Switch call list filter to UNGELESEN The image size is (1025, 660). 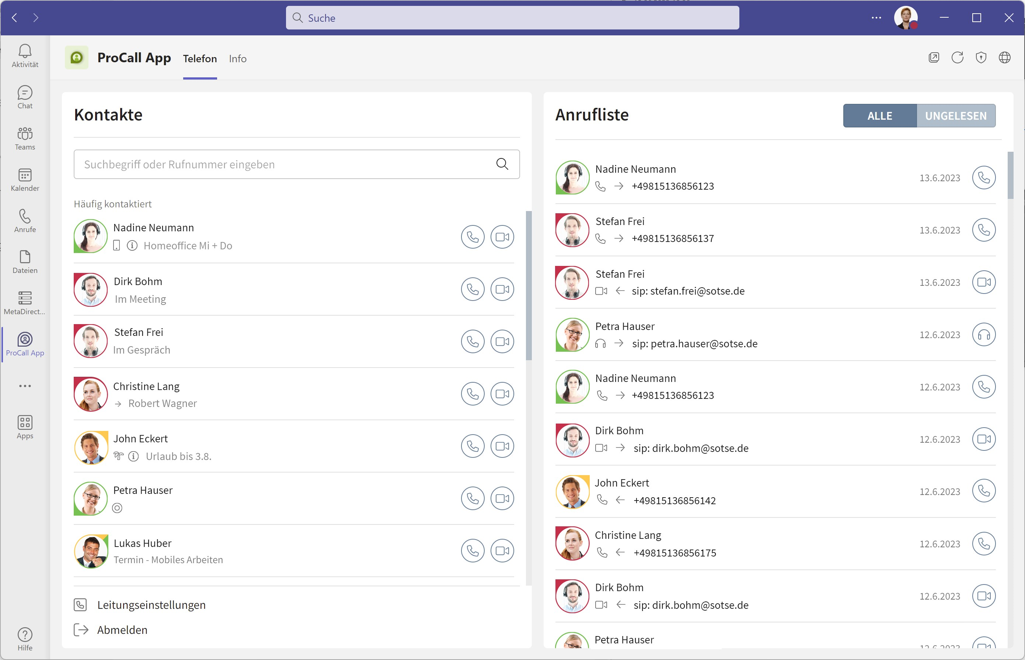point(955,116)
